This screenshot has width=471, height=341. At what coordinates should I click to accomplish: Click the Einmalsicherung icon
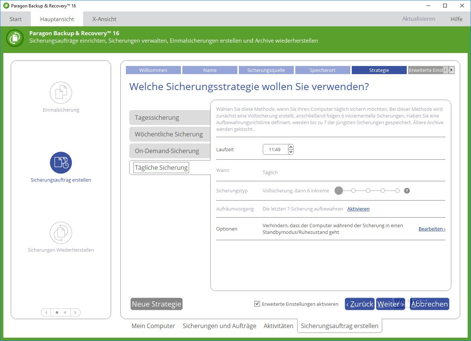(61, 93)
